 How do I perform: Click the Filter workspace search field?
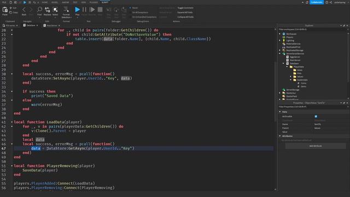click(x=313, y=29)
